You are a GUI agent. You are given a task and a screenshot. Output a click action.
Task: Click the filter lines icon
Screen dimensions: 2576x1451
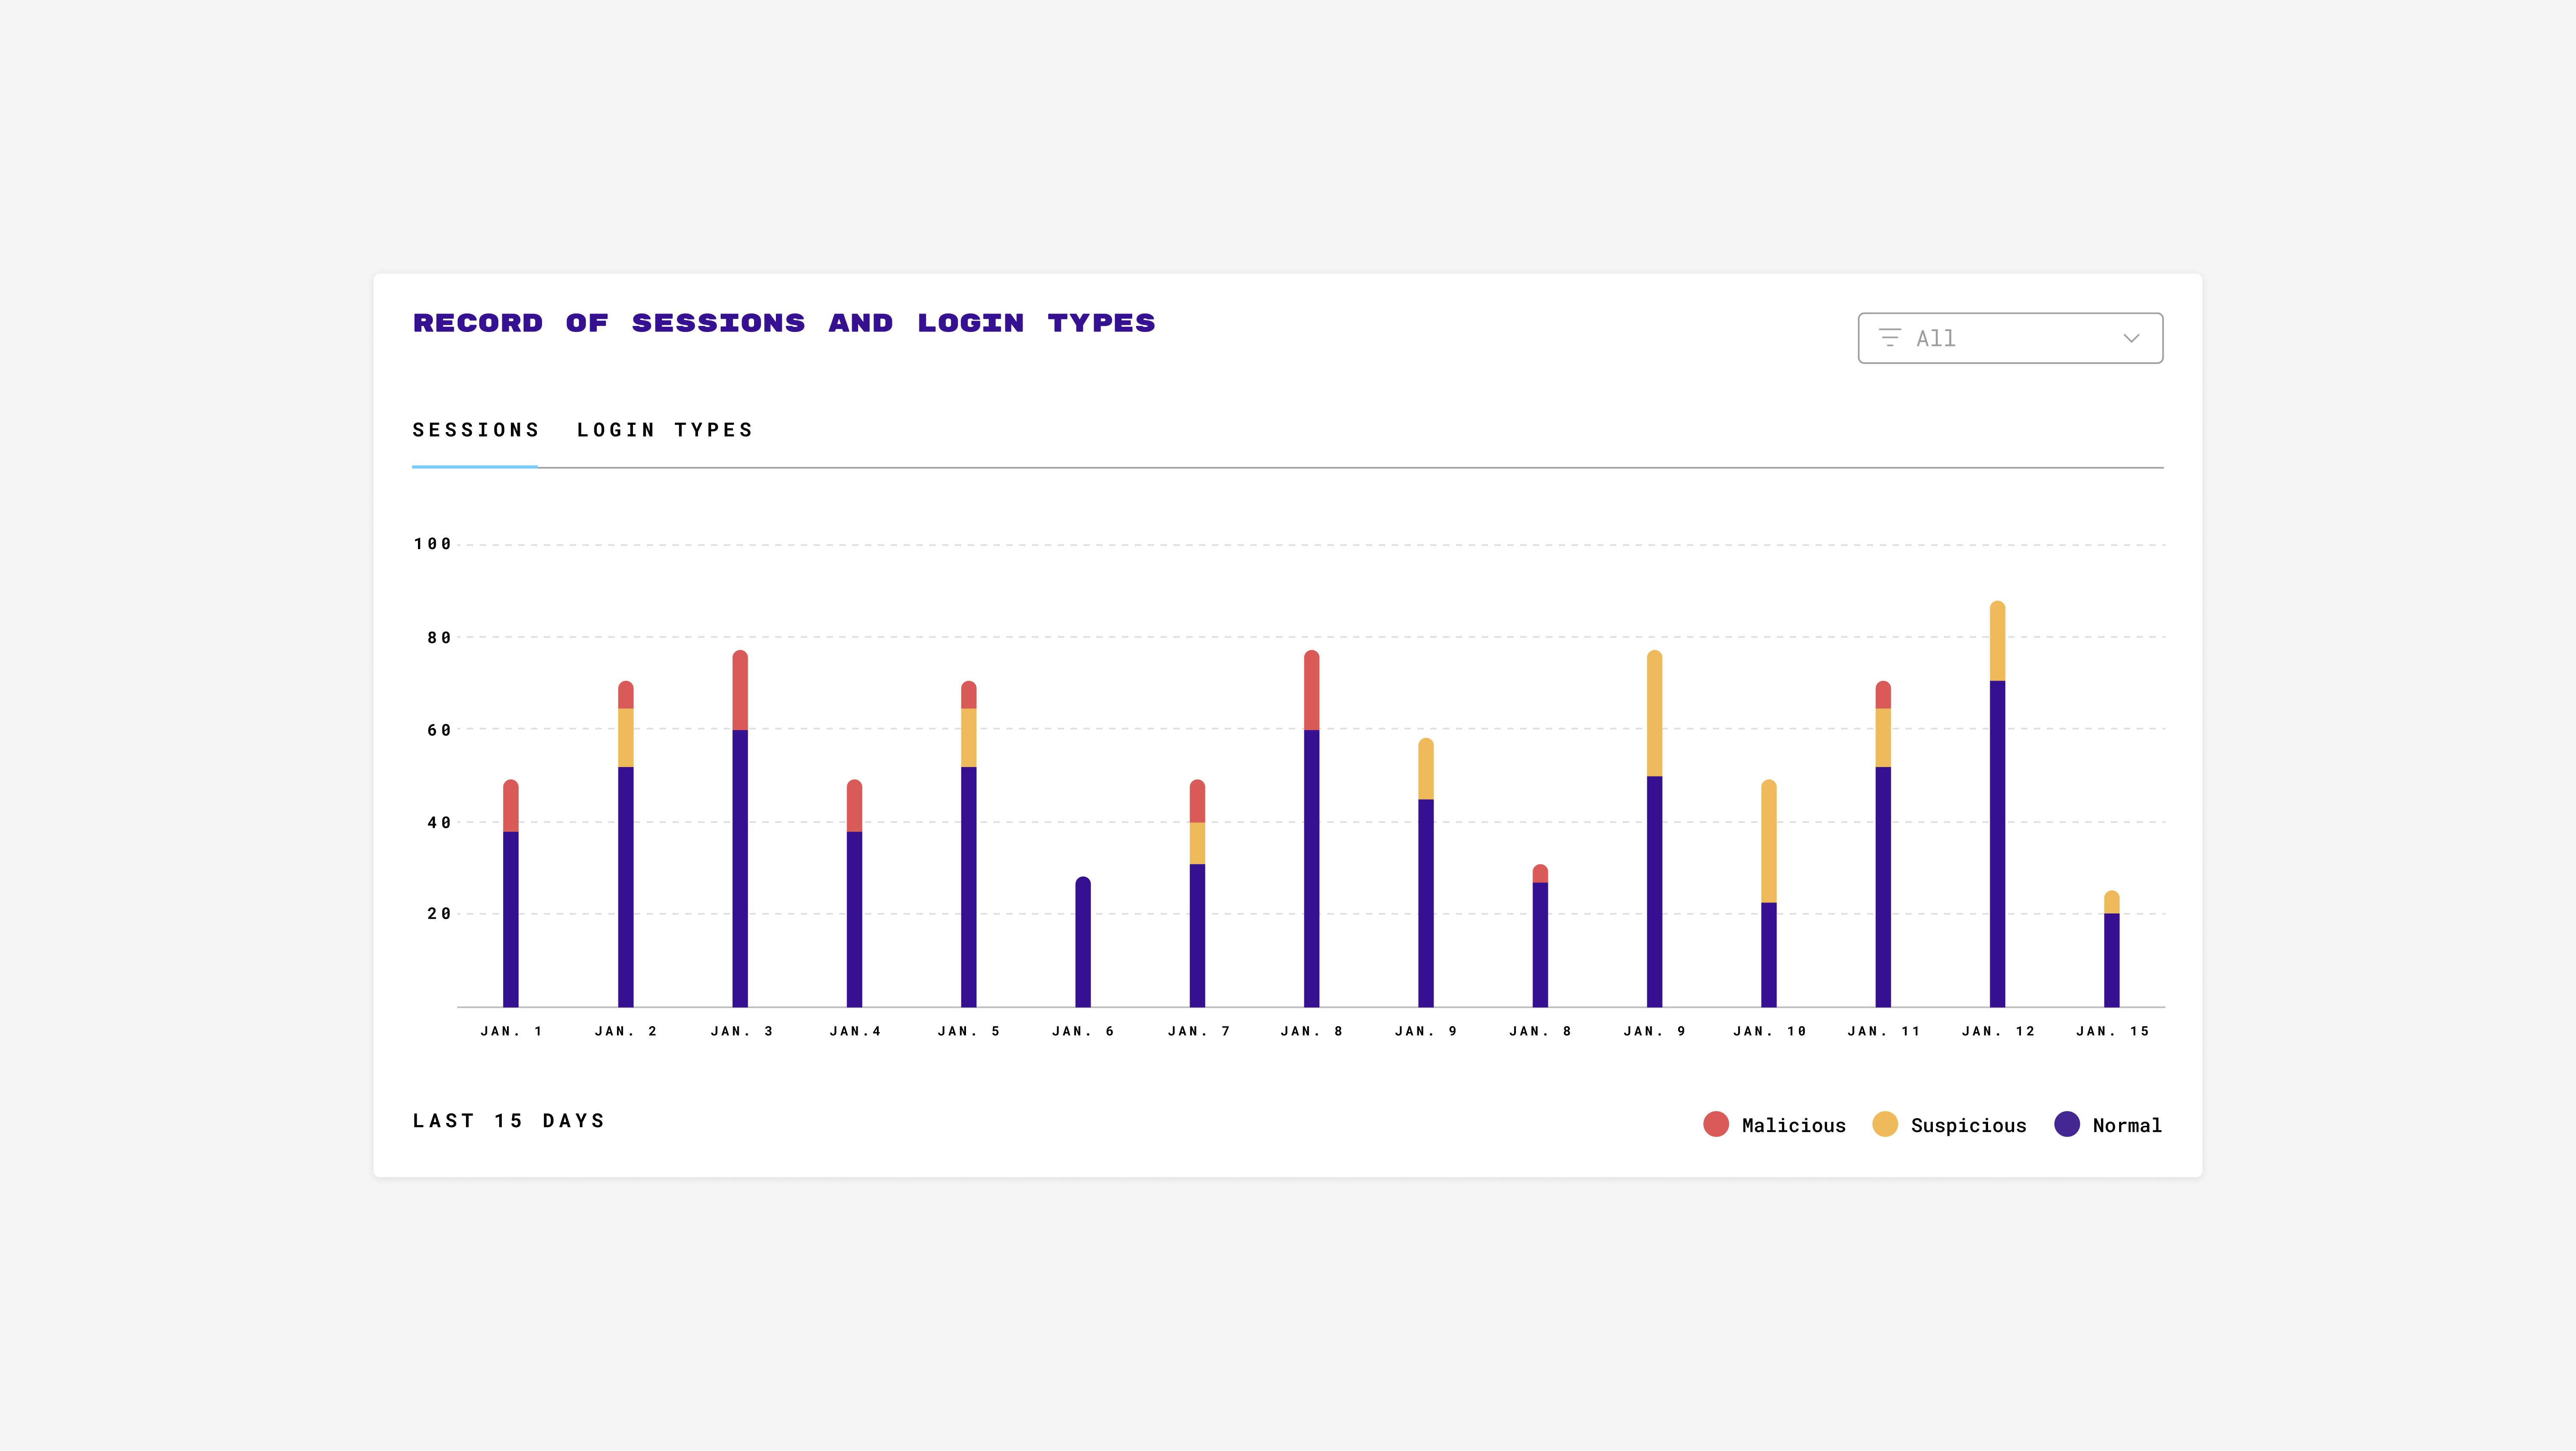tap(1889, 338)
